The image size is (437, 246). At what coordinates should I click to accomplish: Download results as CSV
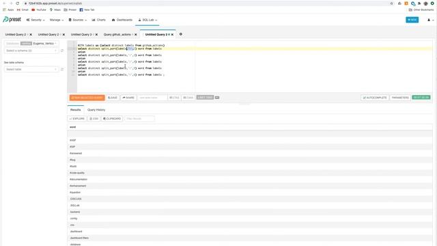pos(94,118)
